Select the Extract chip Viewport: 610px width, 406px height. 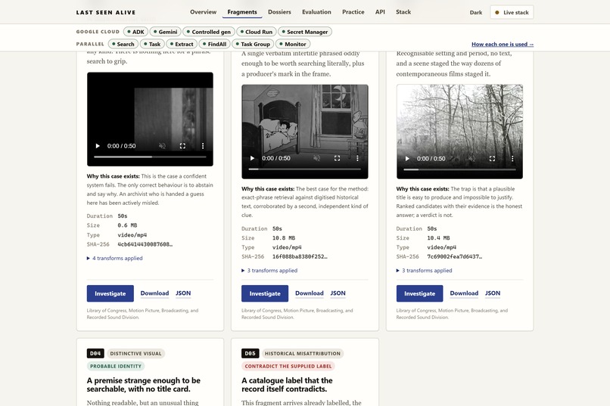click(x=182, y=45)
